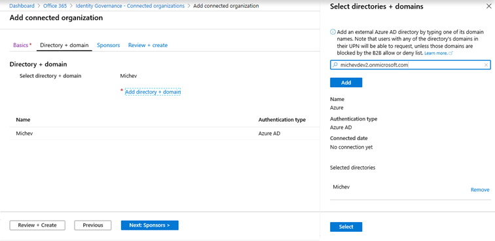The image size is (495, 241).
Task: Click the Azure name value in panel
Action: click(337, 107)
